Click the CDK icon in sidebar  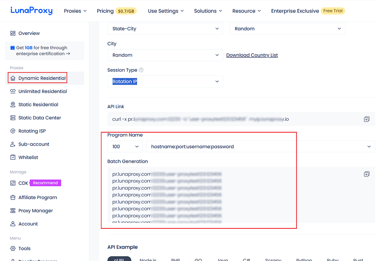pyautogui.click(x=13, y=183)
